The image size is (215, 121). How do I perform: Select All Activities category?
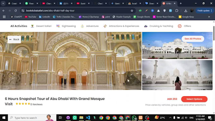[19, 26]
